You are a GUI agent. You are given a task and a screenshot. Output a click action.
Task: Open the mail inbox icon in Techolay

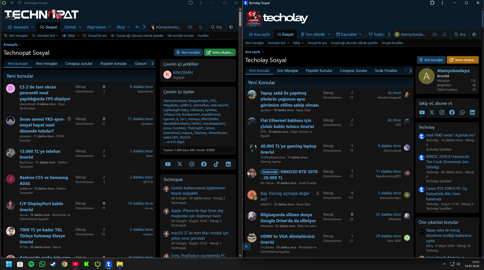point(435,34)
